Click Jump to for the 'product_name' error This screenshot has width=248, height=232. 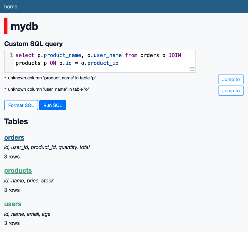(231, 79)
